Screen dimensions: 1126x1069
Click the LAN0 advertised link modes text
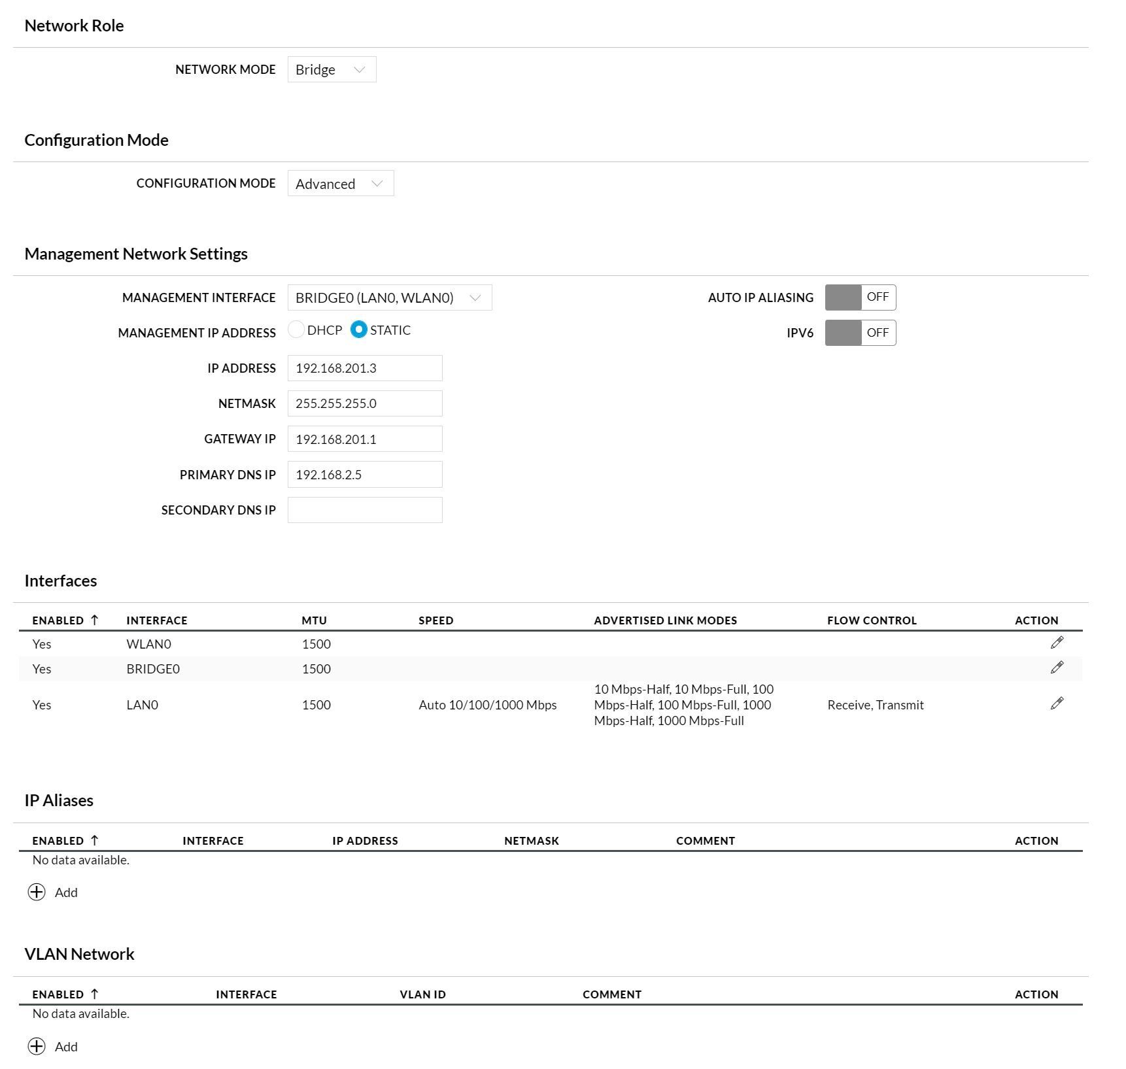tap(684, 705)
